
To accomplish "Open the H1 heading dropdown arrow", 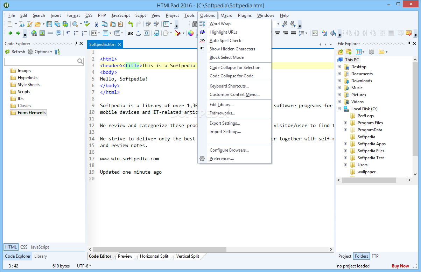I will pos(99,33).
